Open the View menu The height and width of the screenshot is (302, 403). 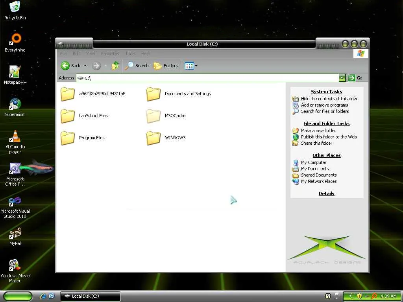pyautogui.click(x=91, y=53)
